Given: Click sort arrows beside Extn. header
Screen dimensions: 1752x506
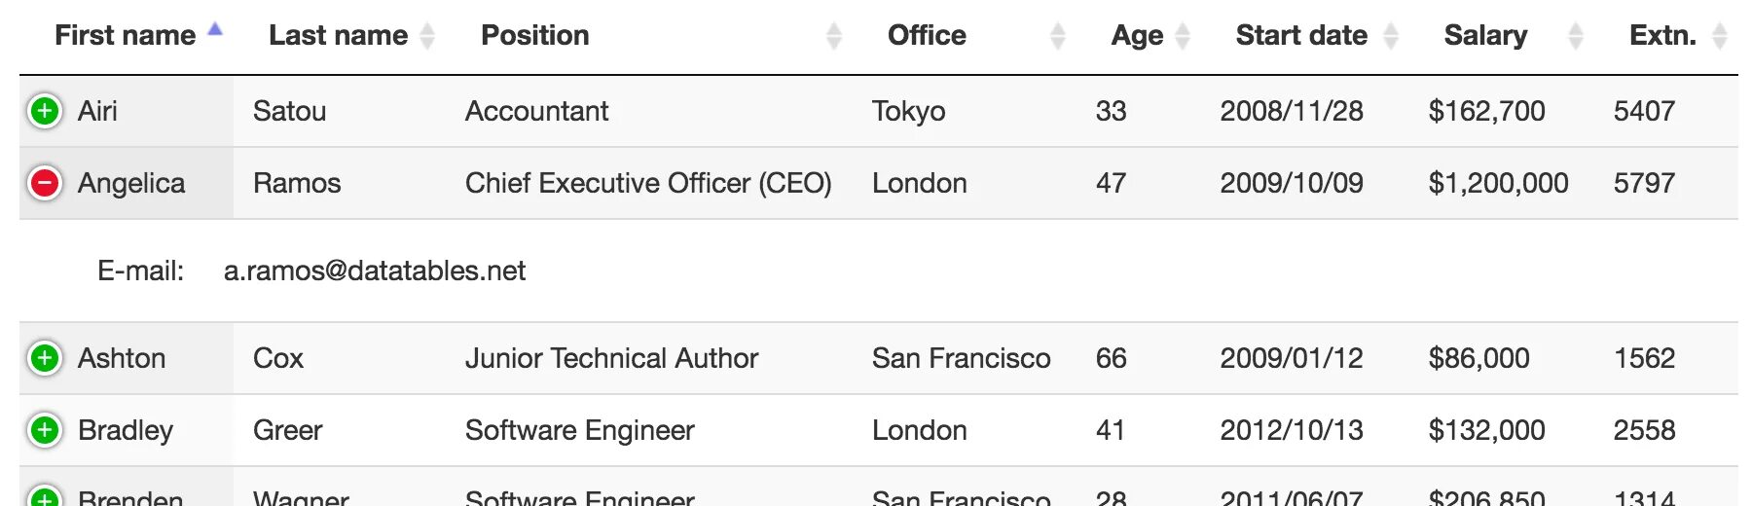Looking at the screenshot, I should point(1720,36).
